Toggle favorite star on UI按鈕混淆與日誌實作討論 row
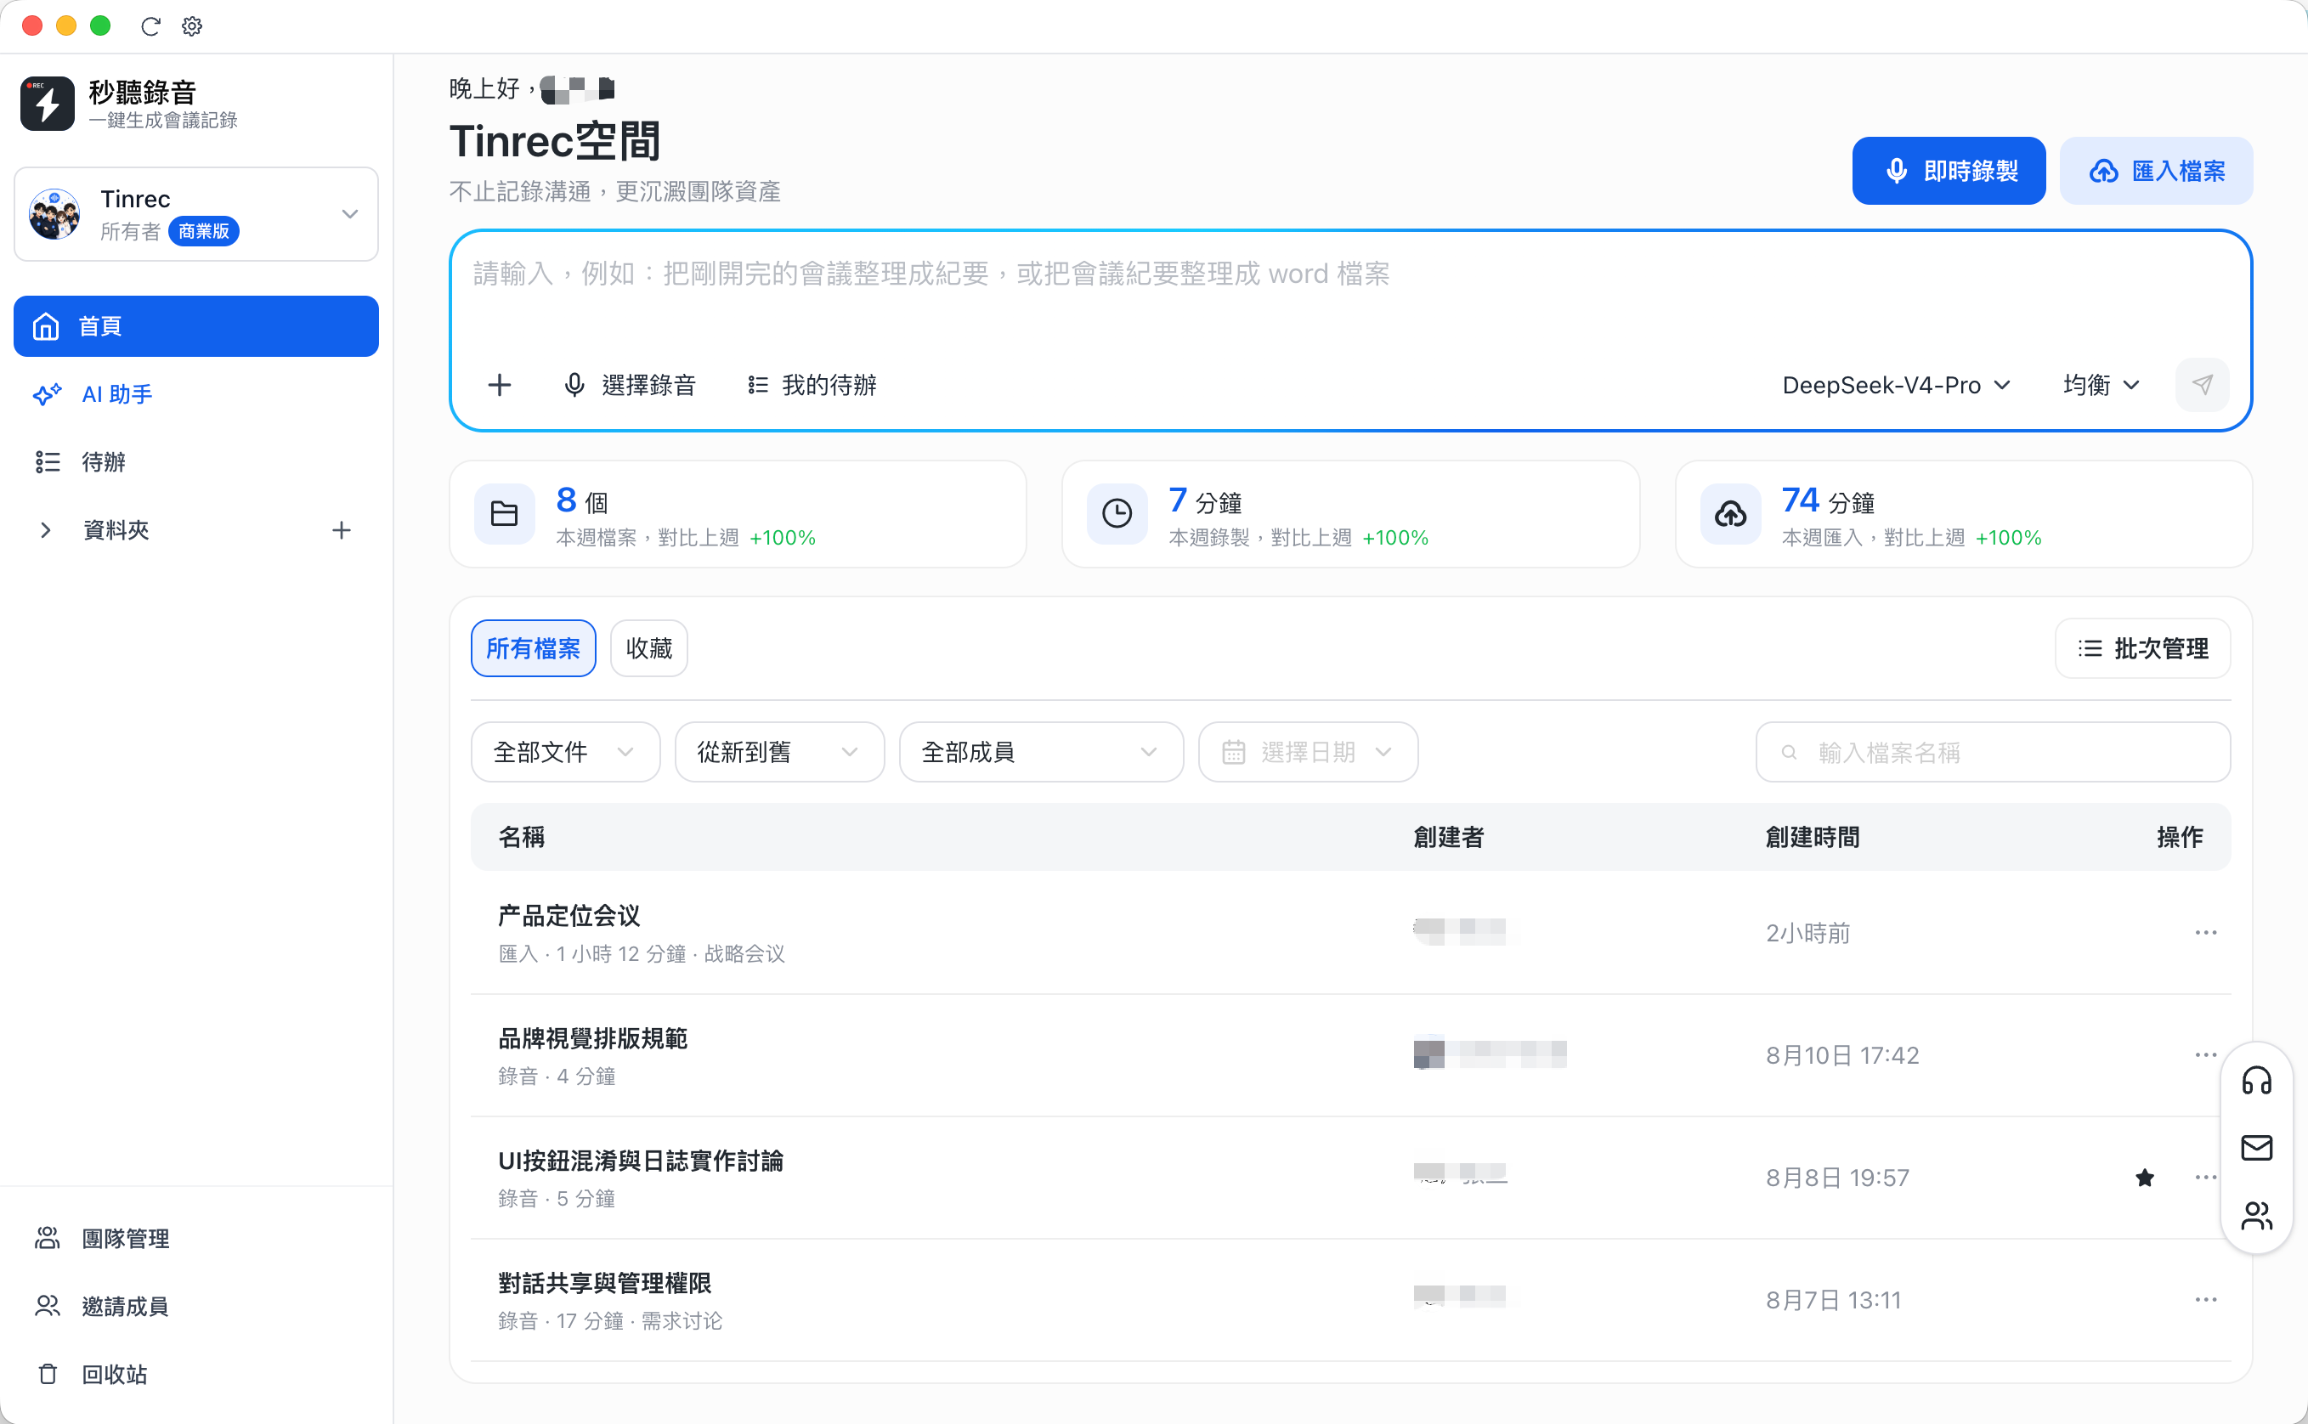Image resolution: width=2308 pixels, height=1424 pixels. click(2145, 1178)
